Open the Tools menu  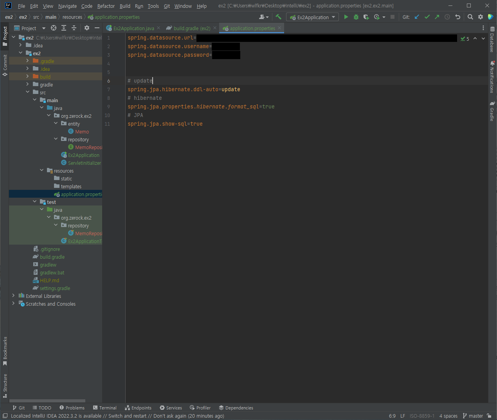(153, 6)
